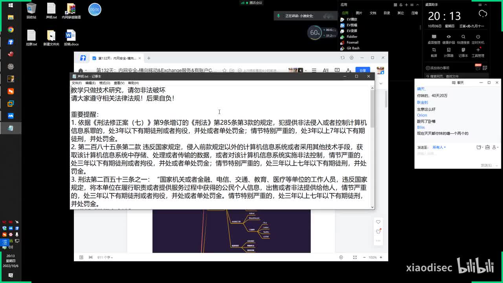Open the 文件(F) menu in Notepad
503x283 pixels.
pos(77,83)
